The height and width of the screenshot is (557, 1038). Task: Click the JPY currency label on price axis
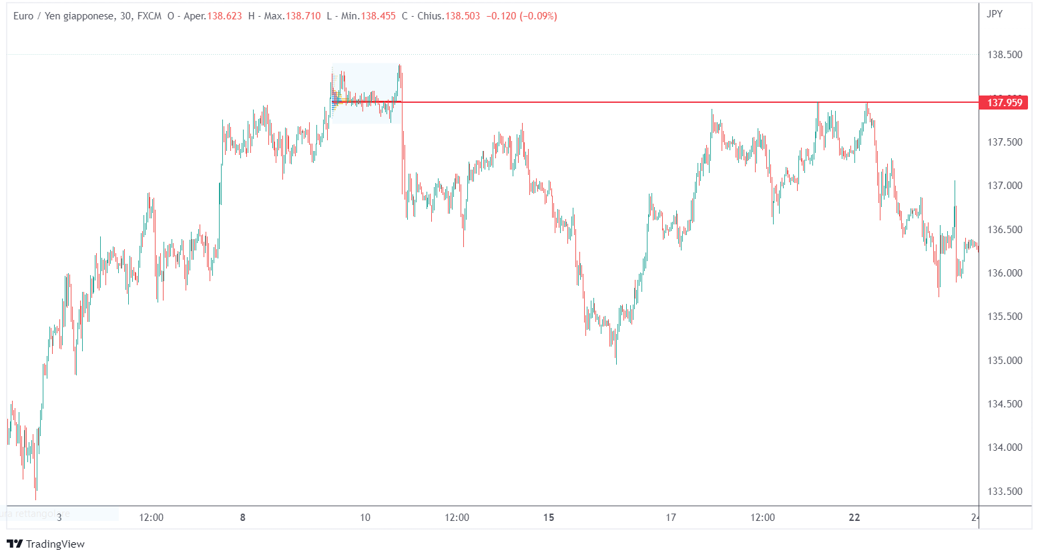995,14
